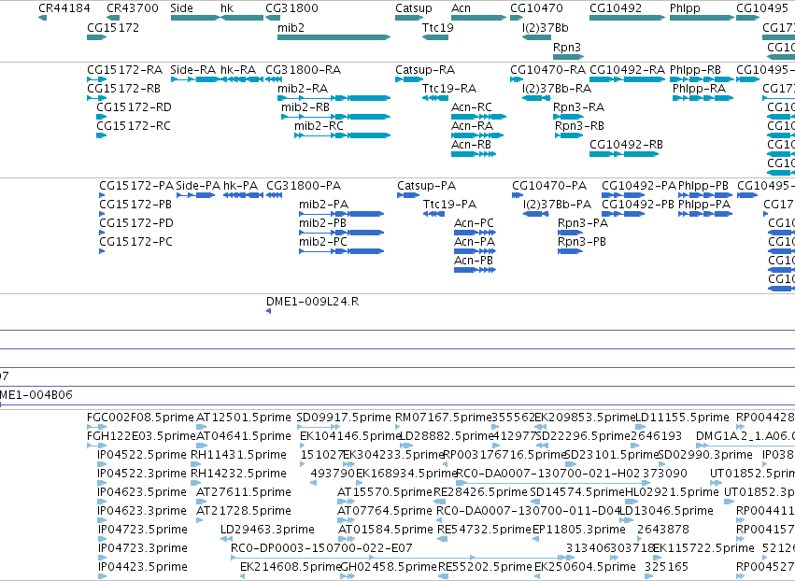This screenshot has width=795, height=581.
Task: Click the HL02921.5prime EST label
Action: (672, 491)
